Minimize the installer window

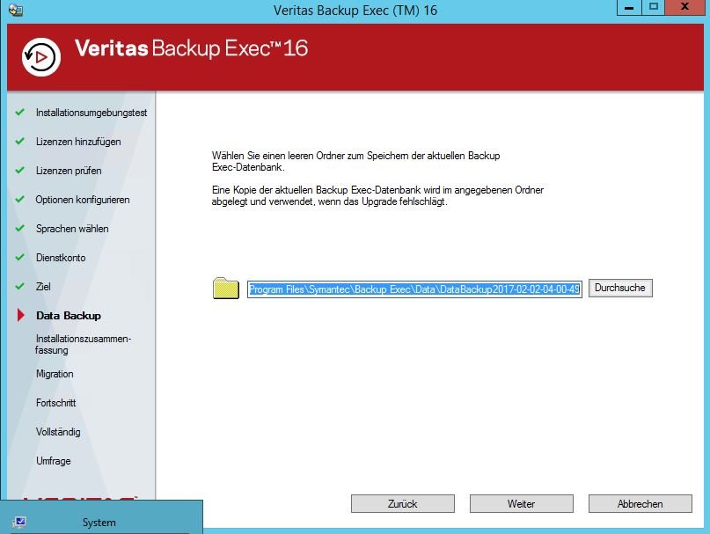point(629,8)
